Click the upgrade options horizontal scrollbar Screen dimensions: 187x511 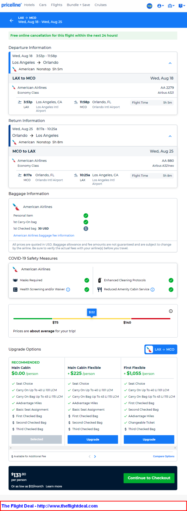tap(93, 448)
